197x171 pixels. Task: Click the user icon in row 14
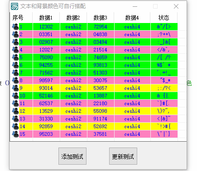pos(15,126)
